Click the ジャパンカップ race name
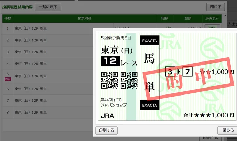Viewport: 237px width, 141px height. point(114,105)
